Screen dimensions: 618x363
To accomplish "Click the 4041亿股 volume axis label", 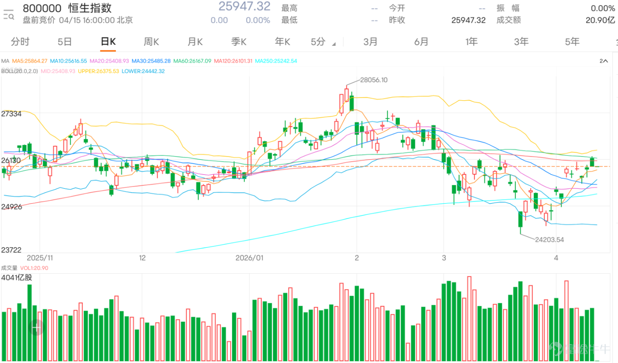I will pyautogui.click(x=17, y=277).
